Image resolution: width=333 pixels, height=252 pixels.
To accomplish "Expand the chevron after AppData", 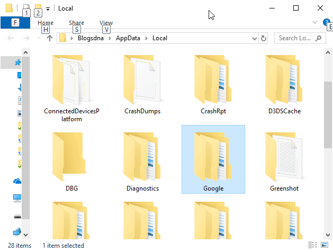I will tap(146, 38).
